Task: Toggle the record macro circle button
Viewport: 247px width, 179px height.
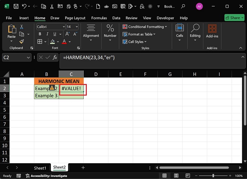Action: click(x=150, y=7)
